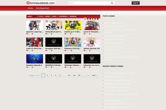Click the views eye icon under Sakurako-san
Image resolution: width=166 pixels, height=110 pixels.
click(x=84, y=67)
